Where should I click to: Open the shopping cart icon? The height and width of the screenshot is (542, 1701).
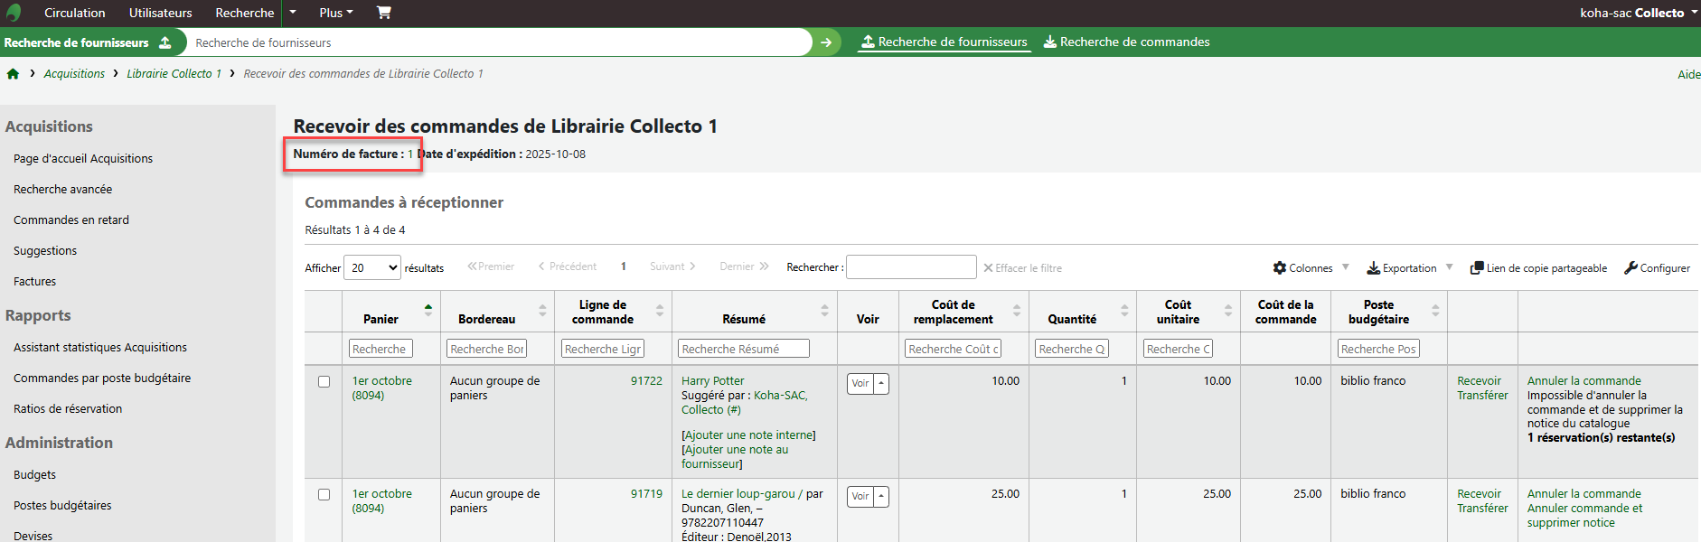point(383,13)
